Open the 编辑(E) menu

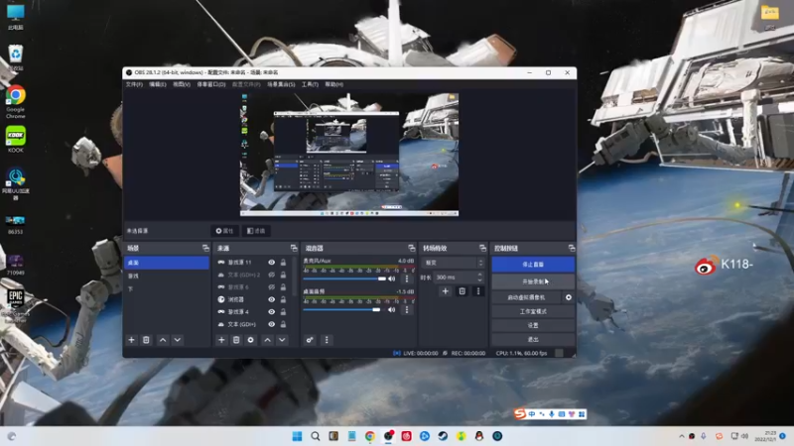coord(158,84)
